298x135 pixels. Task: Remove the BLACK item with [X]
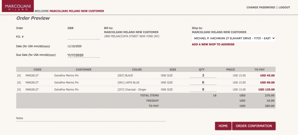pyautogui.click(x=19, y=75)
